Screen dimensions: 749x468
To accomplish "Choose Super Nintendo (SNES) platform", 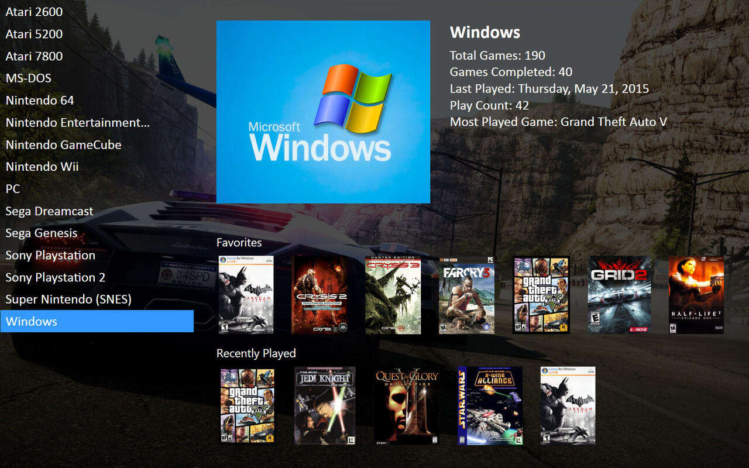I will pyautogui.click(x=97, y=300).
